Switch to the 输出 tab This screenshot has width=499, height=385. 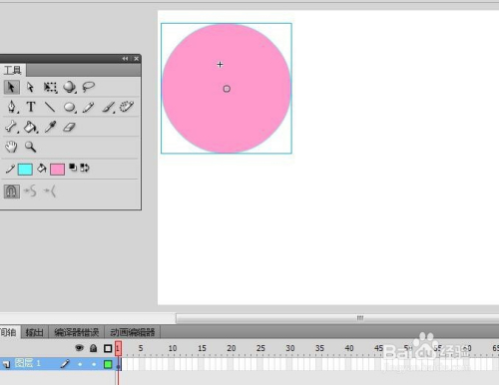[35, 332]
